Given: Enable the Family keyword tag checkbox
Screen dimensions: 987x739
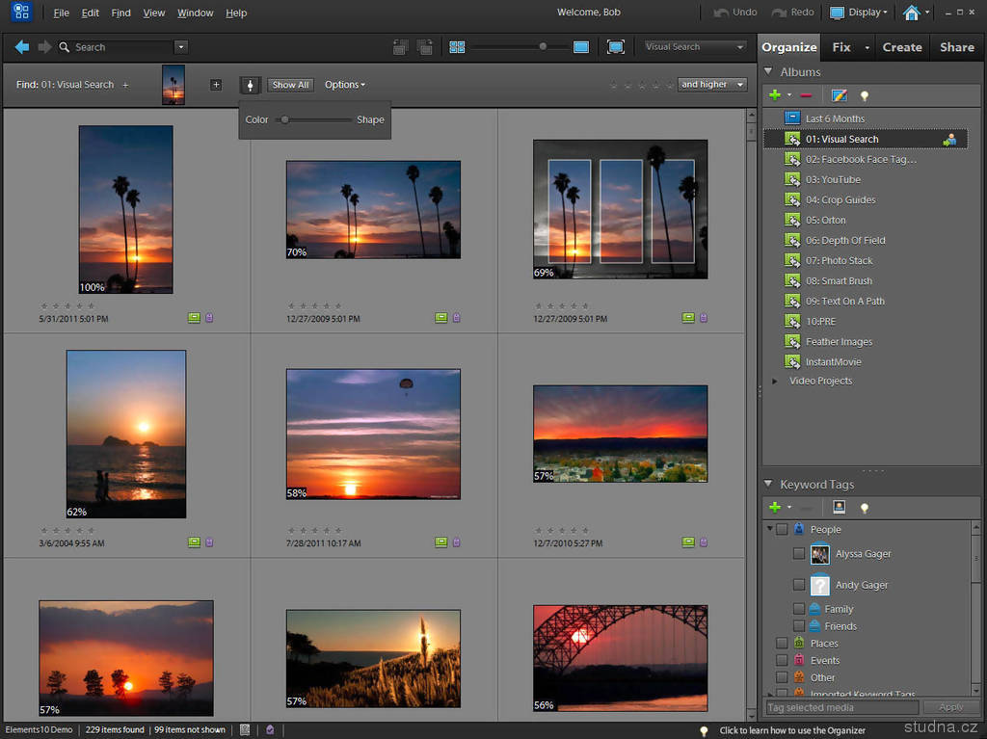Looking at the screenshot, I should tap(798, 609).
